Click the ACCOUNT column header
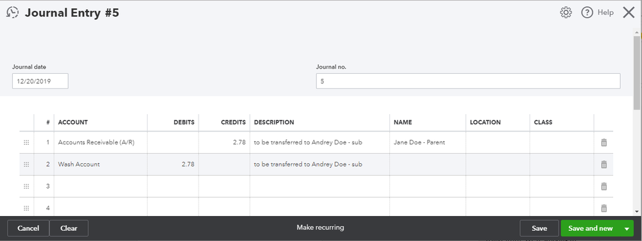Screen dimensions: 642x241 click(73, 122)
